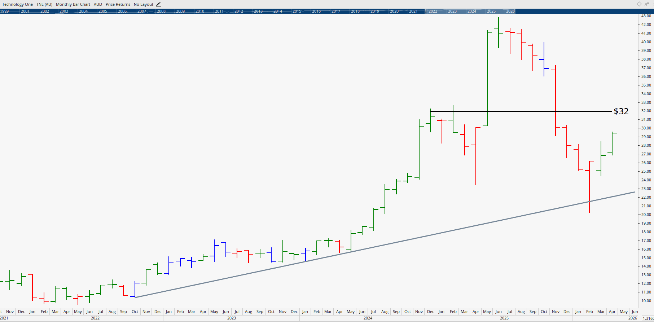Click the Oct 2022 month label
The width and height of the screenshot is (654, 322).
pyautogui.click(x=135, y=312)
